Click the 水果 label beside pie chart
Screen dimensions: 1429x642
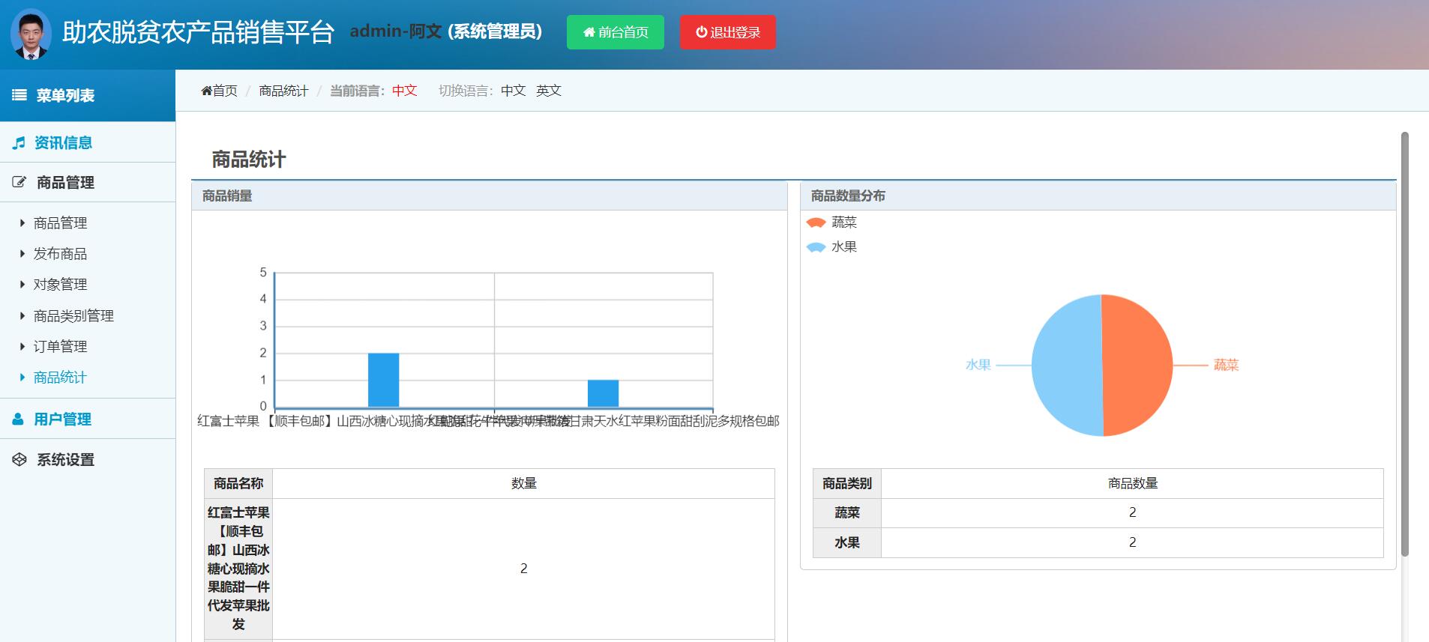(978, 365)
